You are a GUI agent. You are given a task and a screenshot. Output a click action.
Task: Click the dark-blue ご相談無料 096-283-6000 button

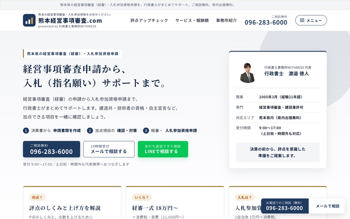pyautogui.click(x=52, y=149)
